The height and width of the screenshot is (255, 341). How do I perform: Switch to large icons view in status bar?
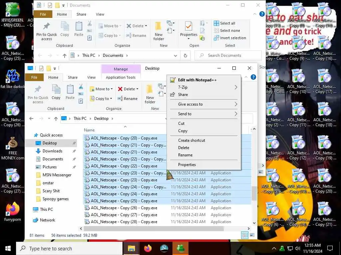pos(252,235)
